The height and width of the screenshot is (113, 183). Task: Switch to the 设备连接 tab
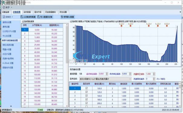(6, 12)
